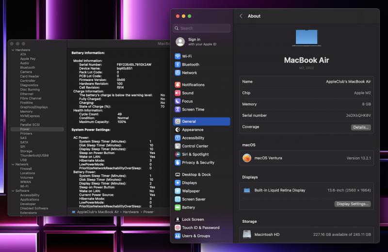Click the name AppleClub's MacBook Air

point(348,81)
